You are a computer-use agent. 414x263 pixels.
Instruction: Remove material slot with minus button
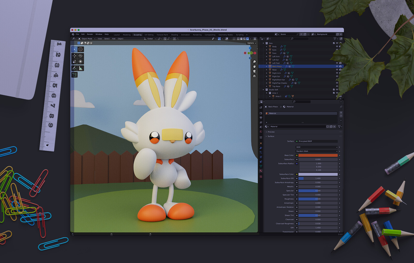(341, 116)
